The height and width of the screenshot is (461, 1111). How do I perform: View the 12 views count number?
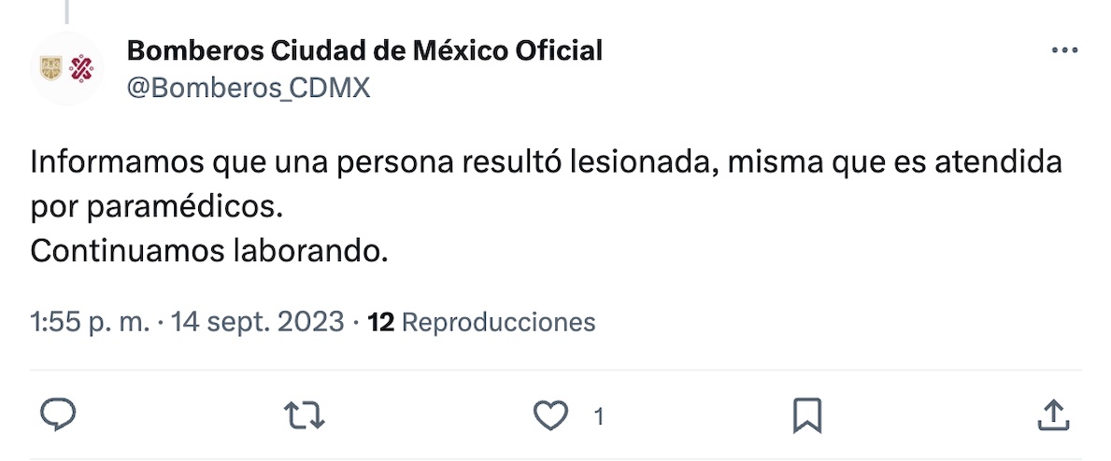[381, 323]
